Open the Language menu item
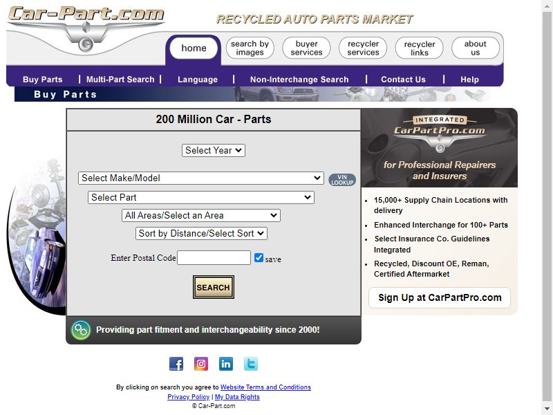553x415 pixels. (x=198, y=80)
